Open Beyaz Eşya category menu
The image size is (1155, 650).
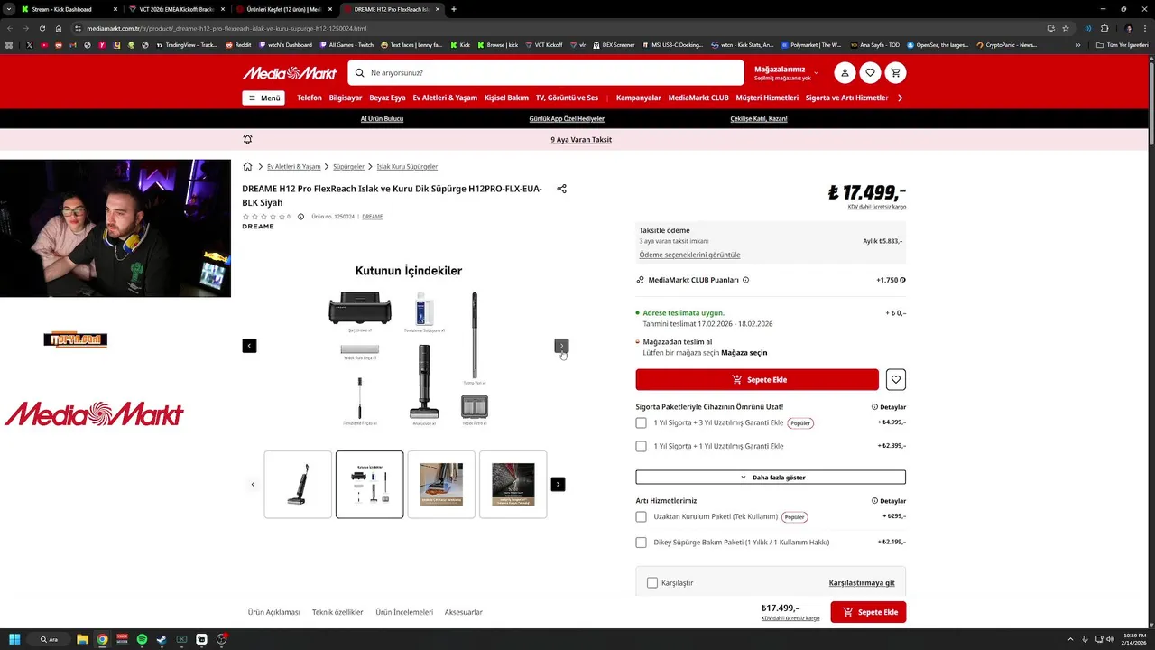tap(387, 97)
